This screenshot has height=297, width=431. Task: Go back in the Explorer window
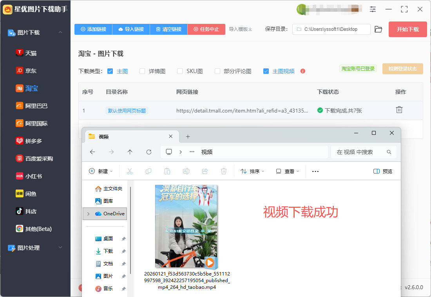click(92, 152)
